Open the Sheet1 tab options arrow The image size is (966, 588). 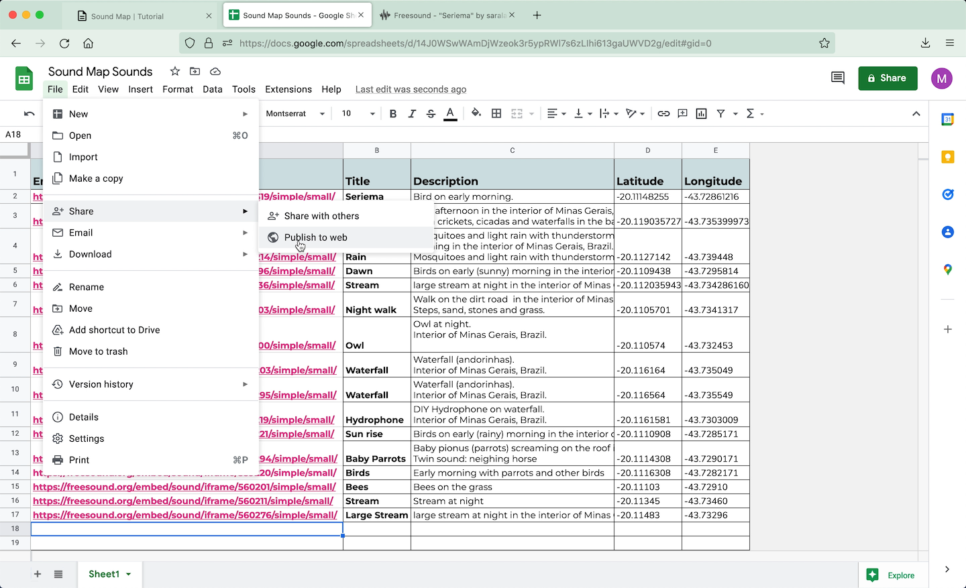[x=128, y=575]
